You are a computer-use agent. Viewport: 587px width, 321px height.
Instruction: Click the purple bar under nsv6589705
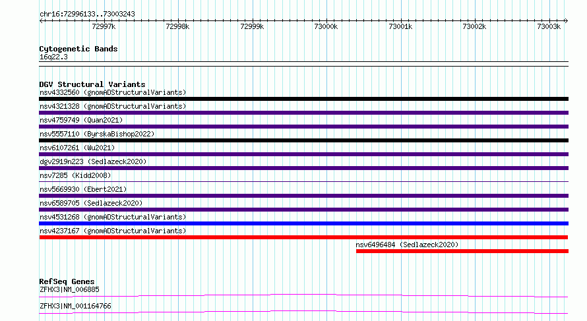coord(303,210)
